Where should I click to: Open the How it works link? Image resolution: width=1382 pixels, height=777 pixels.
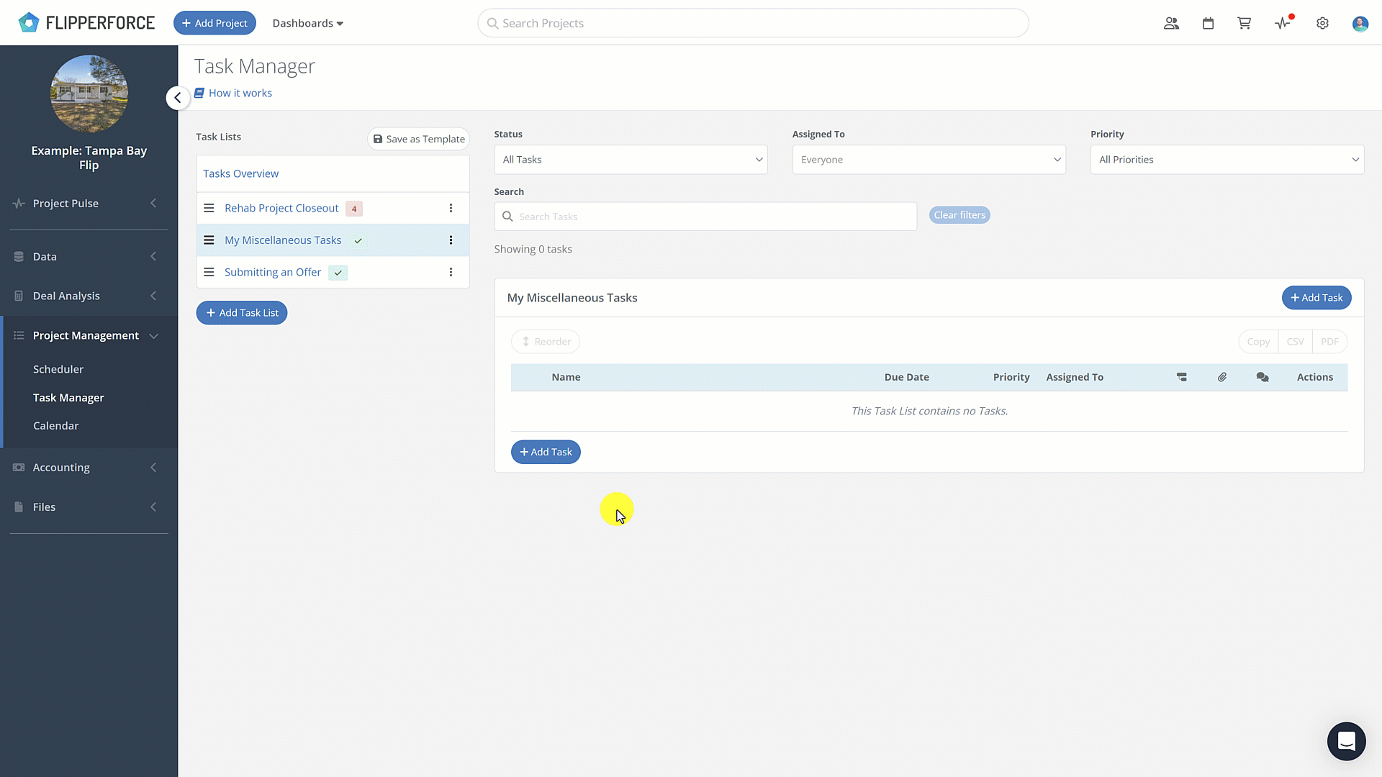point(233,93)
